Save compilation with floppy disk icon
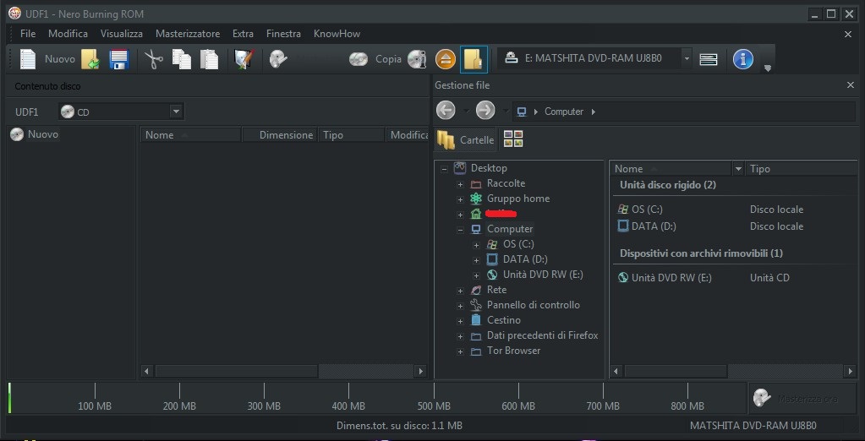 tap(118, 59)
